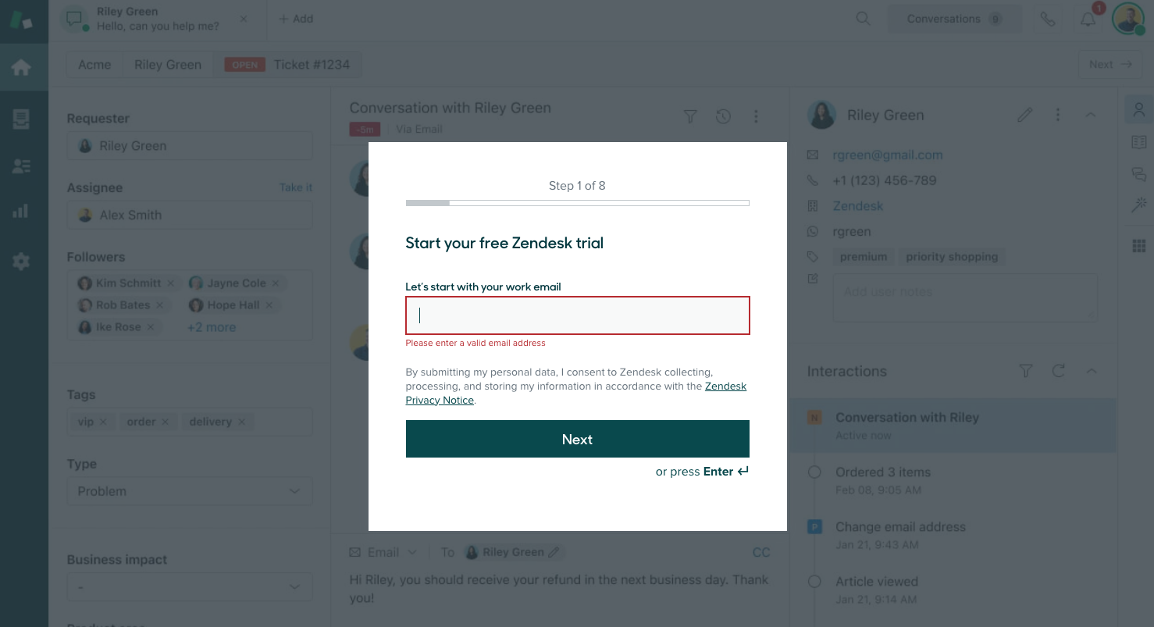Click the Next button in trial form
The width and height of the screenshot is (1154, 627).
click(x=577, y=439)
